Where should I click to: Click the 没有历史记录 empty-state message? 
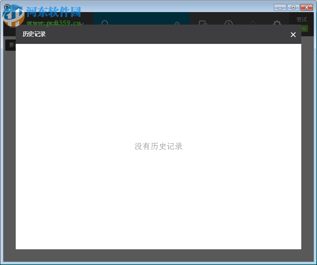tap(158, 146)
